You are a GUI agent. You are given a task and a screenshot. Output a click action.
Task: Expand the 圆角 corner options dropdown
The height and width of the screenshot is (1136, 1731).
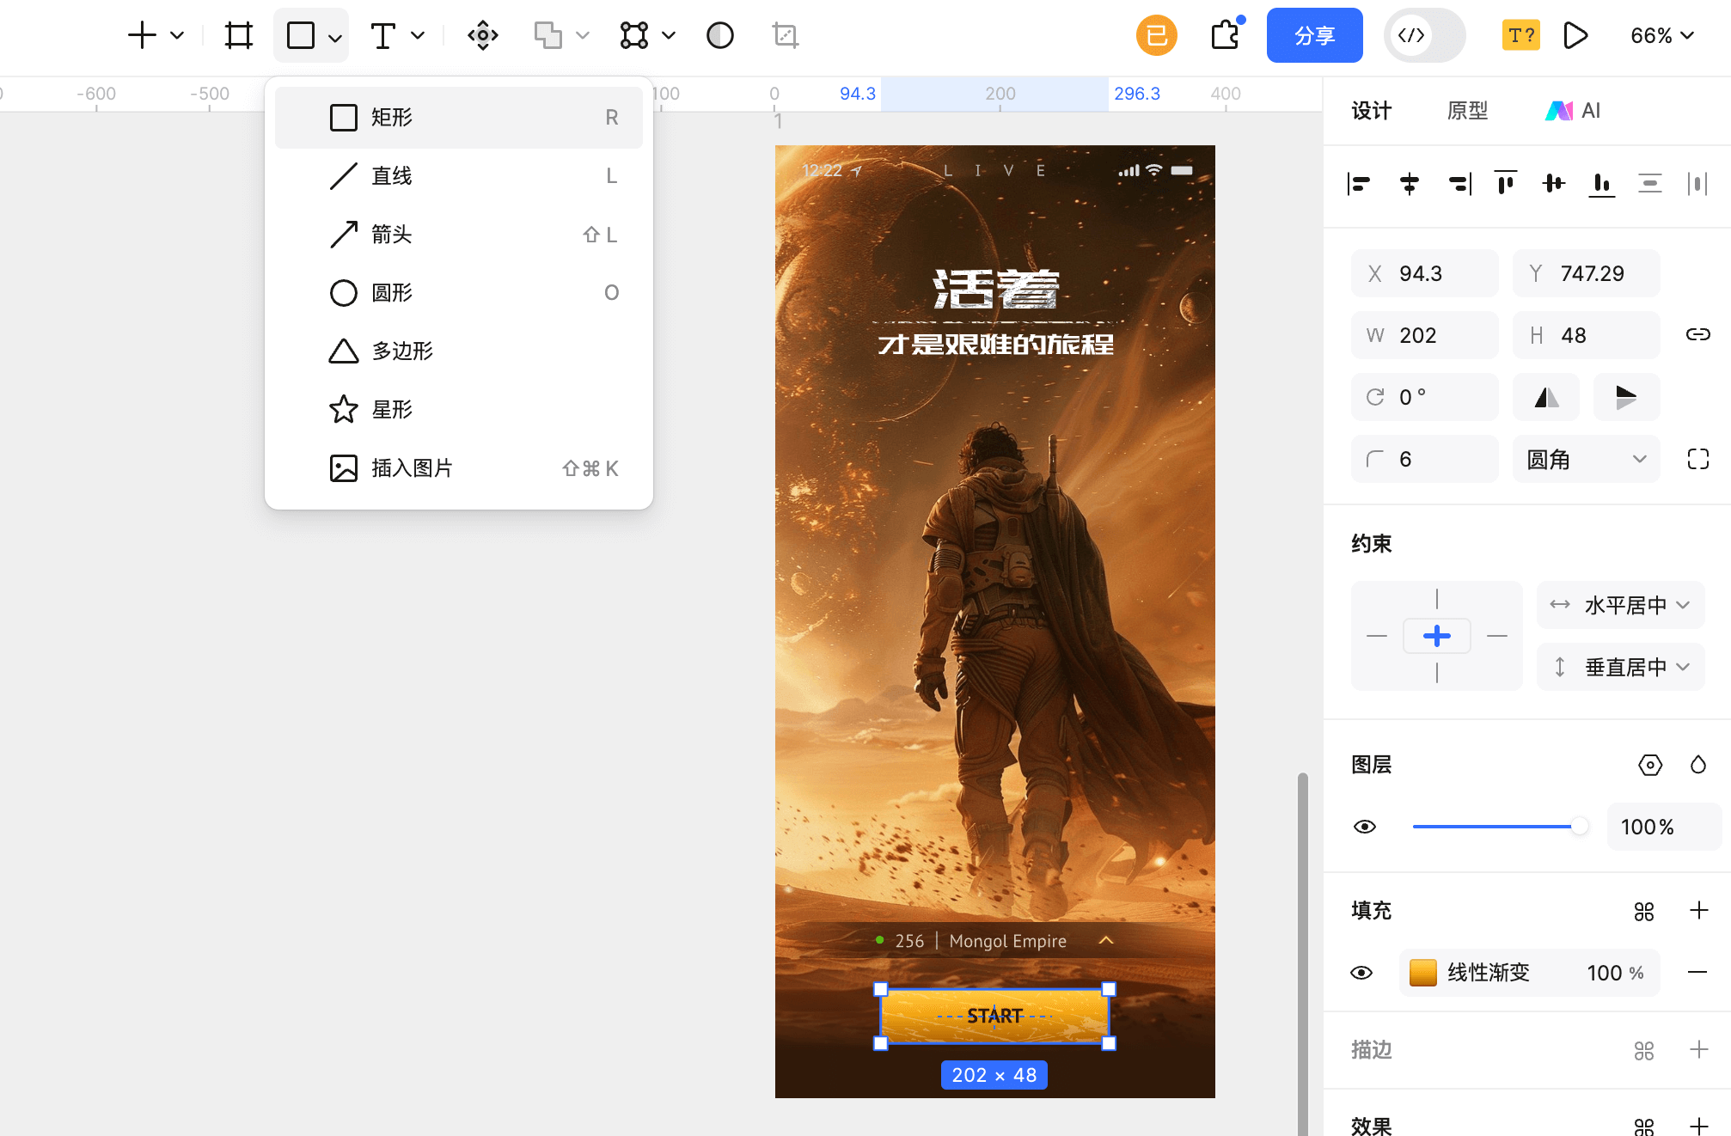coord(1586,459)
